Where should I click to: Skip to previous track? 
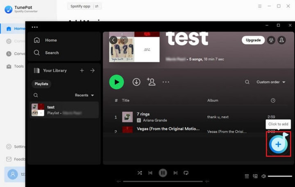pos(150,173)
